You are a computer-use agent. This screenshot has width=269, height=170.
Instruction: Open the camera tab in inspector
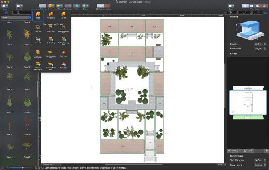click(251, 12)
